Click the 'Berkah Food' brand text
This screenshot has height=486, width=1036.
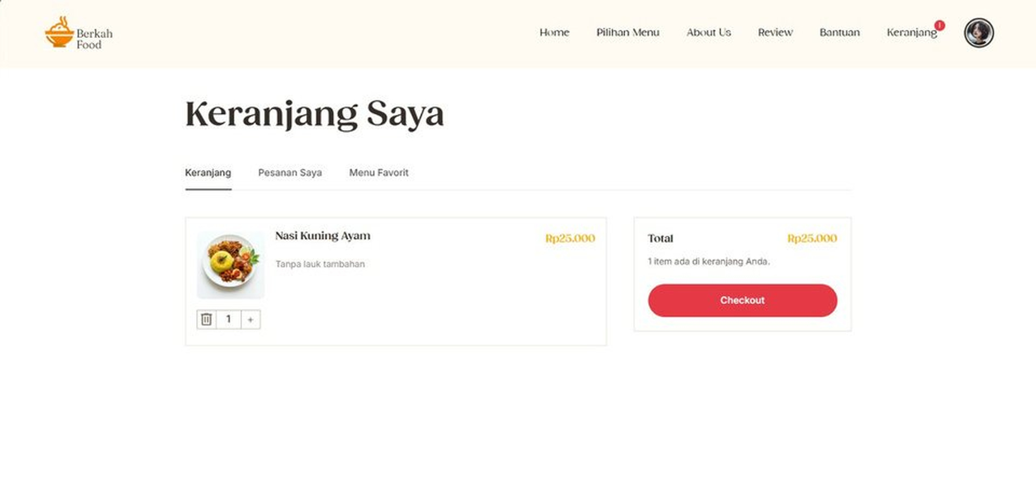tap(94, 39)
